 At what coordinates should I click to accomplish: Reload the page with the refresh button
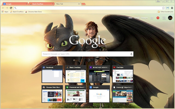11,8
